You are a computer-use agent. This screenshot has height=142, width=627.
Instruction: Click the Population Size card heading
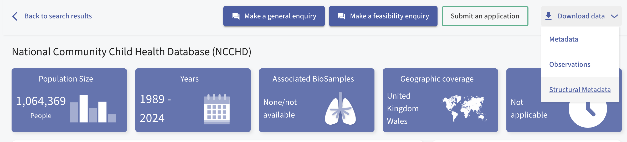pos(66,79)
